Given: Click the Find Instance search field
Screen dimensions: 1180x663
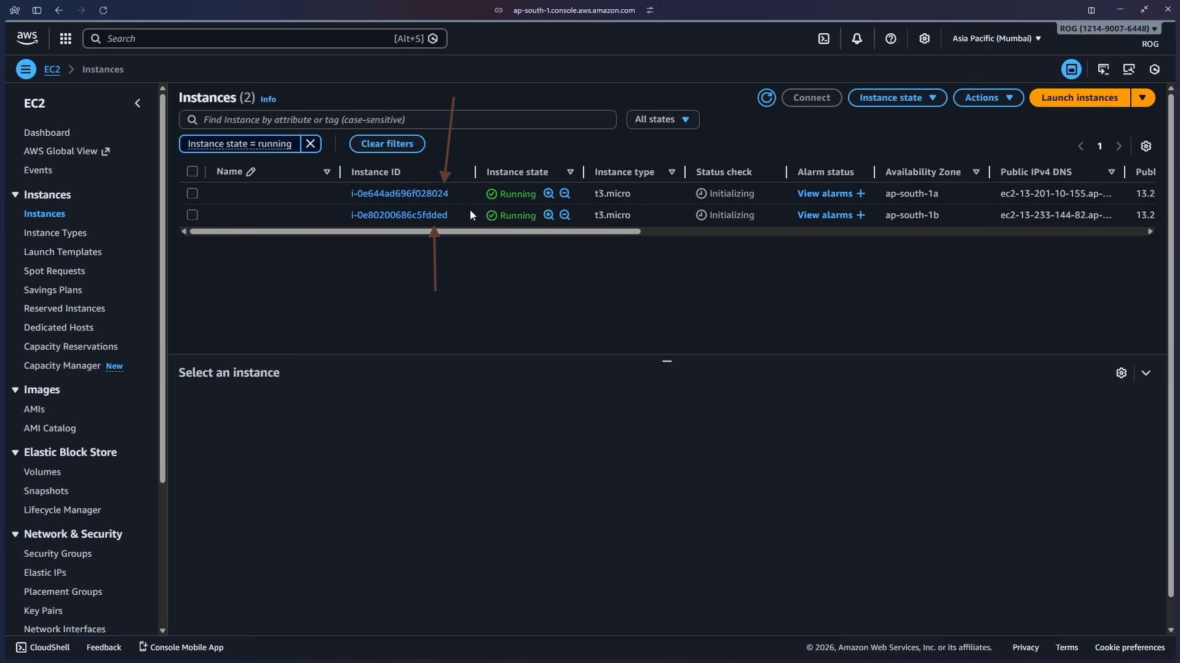Looking at the screenshot, I should tap(397, 119).
